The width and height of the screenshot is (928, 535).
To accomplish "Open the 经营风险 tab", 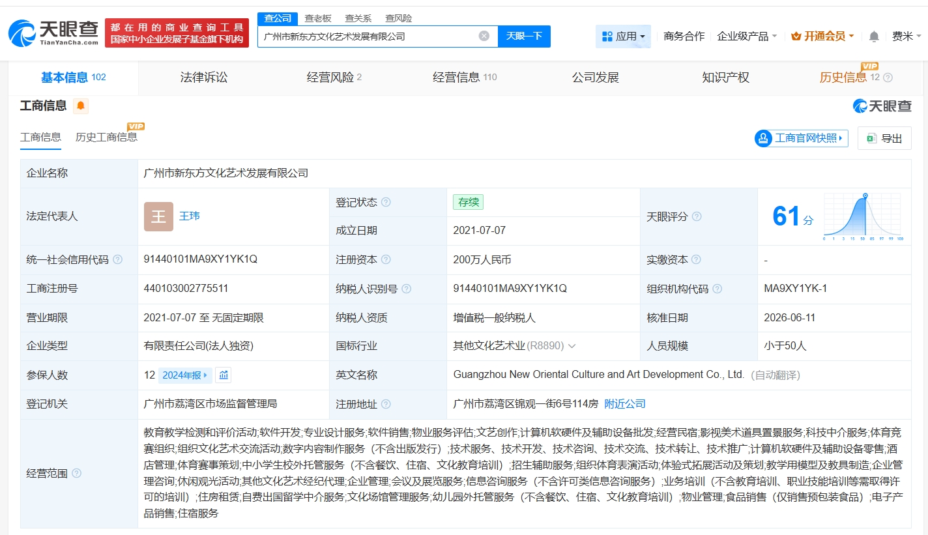I will (x=334, y=78).
